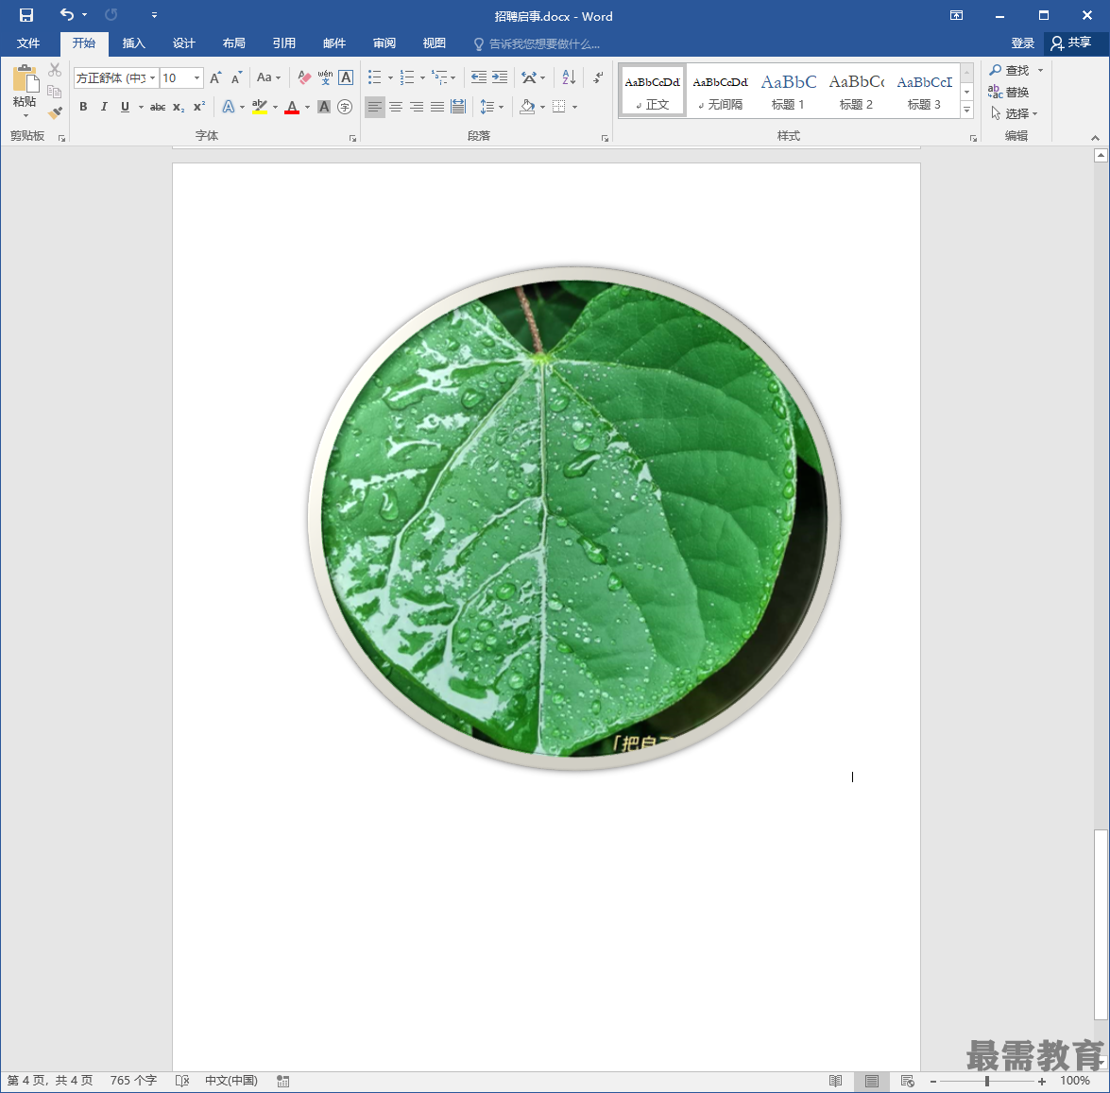The width and height of the screenshot is (1110, 1093).
Task: Expand the styles gallery
Action: pyautogui.click(x=966, y=110)
